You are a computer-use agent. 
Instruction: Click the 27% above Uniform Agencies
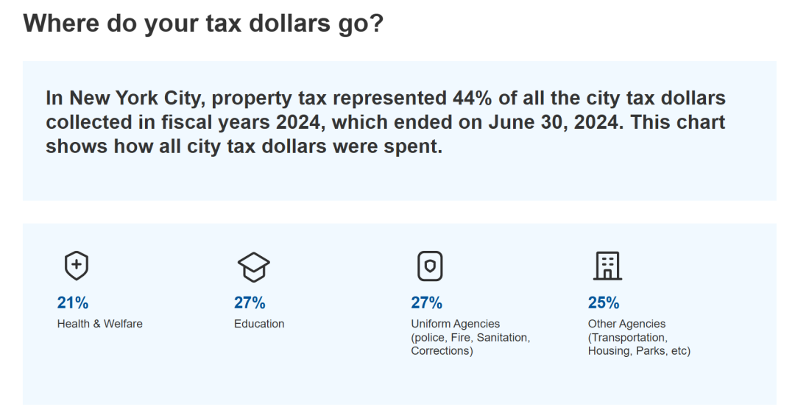click(x=426, y=303)
